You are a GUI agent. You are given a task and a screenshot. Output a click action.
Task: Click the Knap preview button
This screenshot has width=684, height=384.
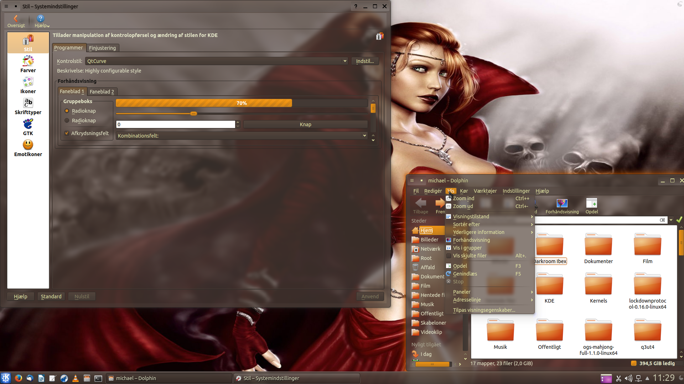[x=305, y=124]
